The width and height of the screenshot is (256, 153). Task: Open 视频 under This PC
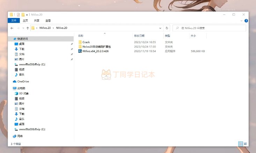[x=22, y=98]
